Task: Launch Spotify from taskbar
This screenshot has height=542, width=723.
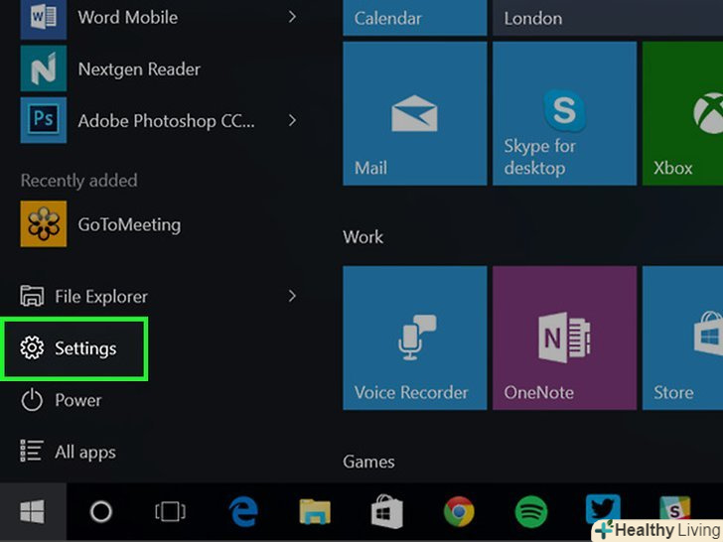Action: point(530,511)
